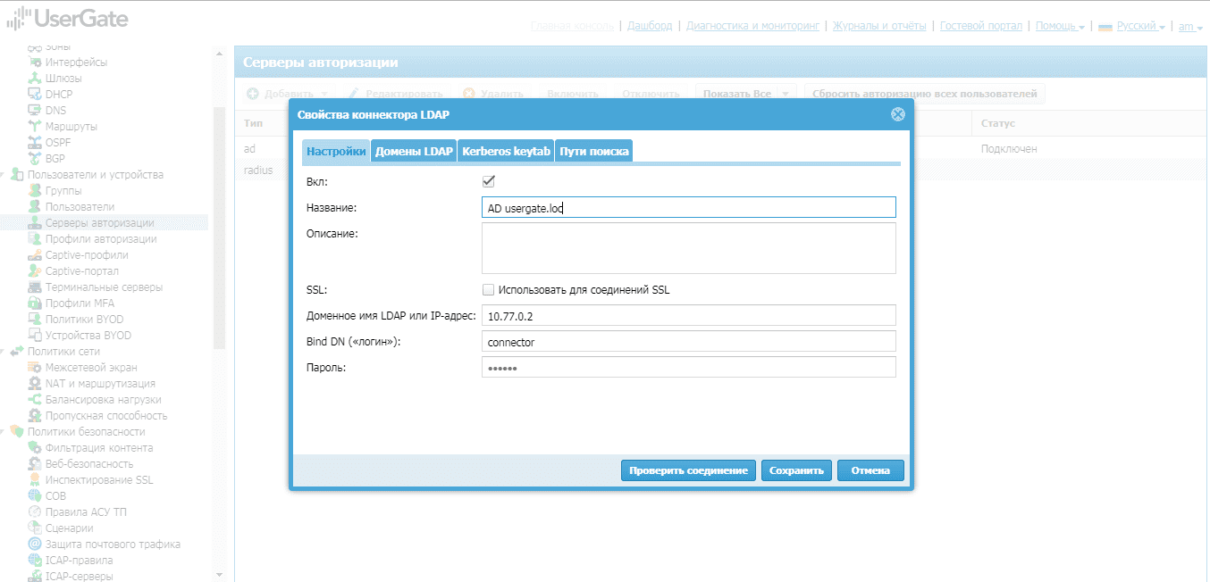Click the Межсетевой экран firewall icon

[35, 367]
